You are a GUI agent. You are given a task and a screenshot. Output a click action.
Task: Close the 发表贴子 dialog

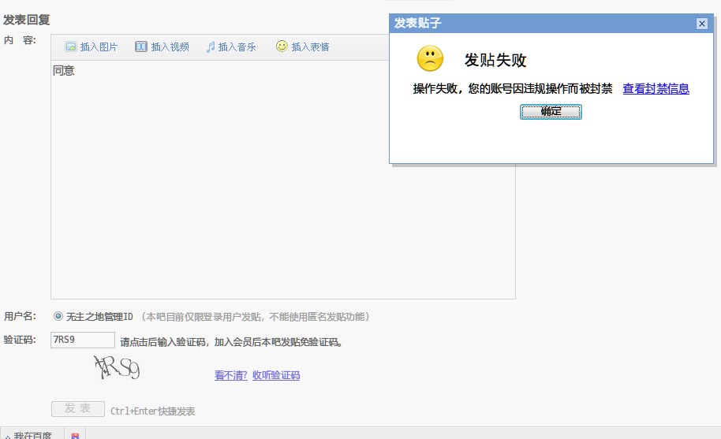pos(702,24)
